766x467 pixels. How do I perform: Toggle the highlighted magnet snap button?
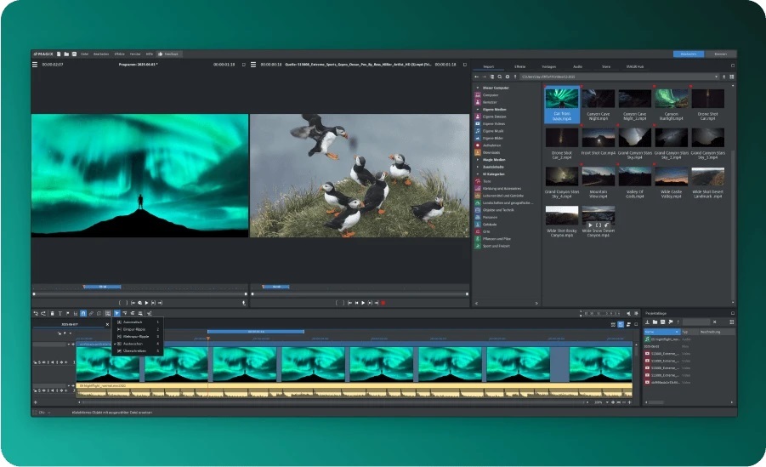pyautogui.click(x=83, y=314)
